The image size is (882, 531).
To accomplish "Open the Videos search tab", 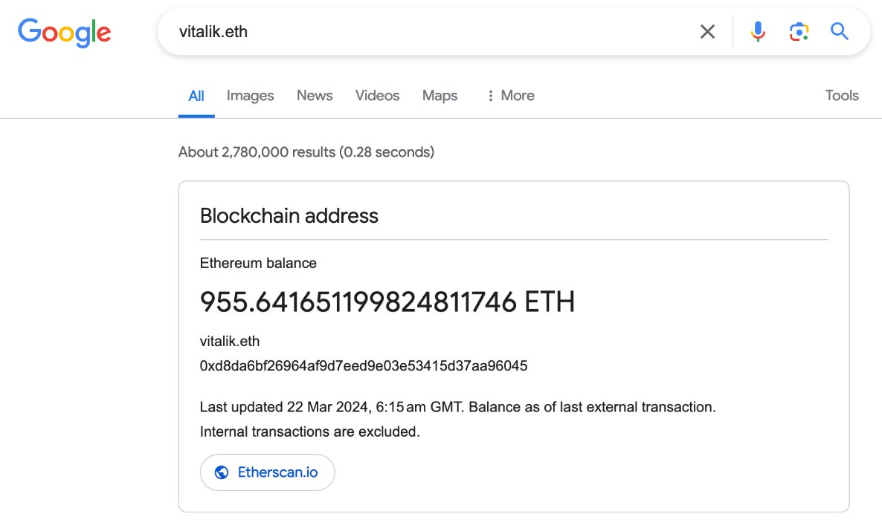I will (x=377, y=95).
